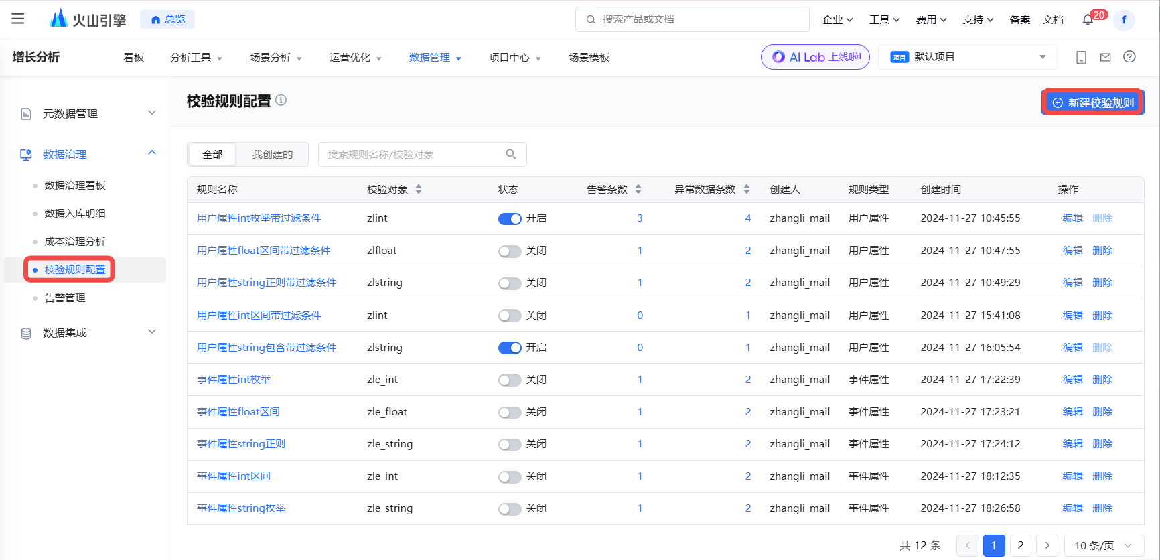
Task: Select 校验规则配置 in sidebar
Action: coord(75,270)
